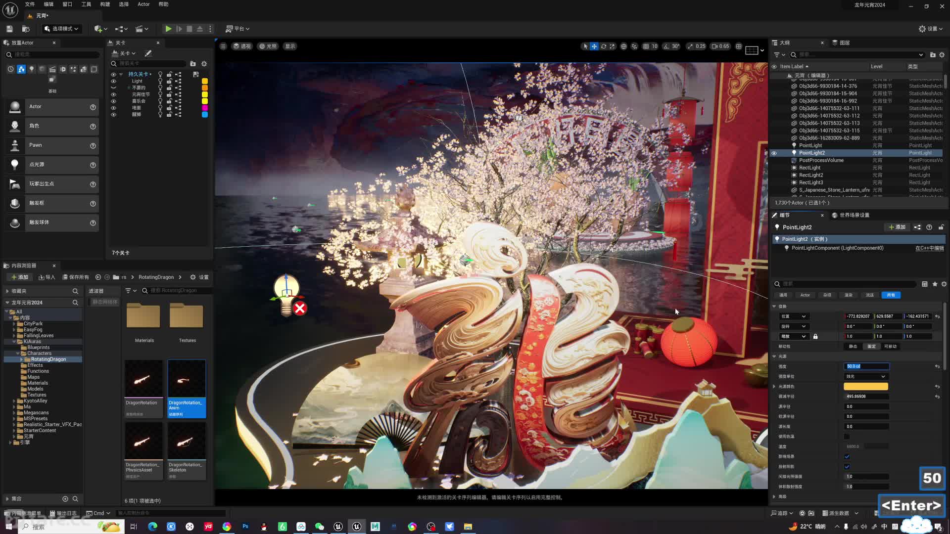
Task: Toggle scale lock icon in Transform
Action: pyautogui.click(x=815, y=336)
